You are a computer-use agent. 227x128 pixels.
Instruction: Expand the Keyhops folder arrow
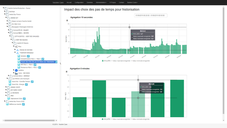pyautogui.click(x=5, y=11)
